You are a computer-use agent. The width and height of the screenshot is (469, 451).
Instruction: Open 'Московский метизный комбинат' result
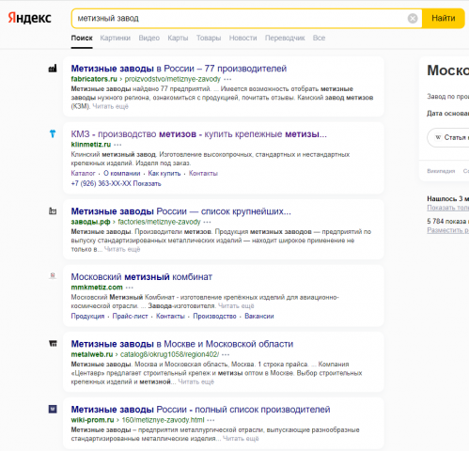pyautogui.click(x=142, y=277)
